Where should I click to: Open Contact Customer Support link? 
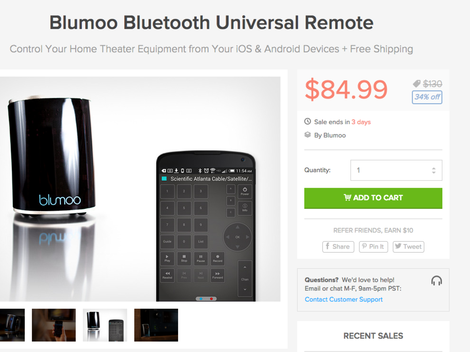(x=344, y=299)
